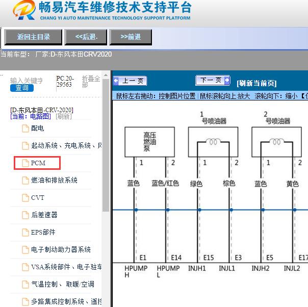This screenshot has width=308, height=307.
Task: Click the PC.20-29563 text
Action: click(65, 82)
